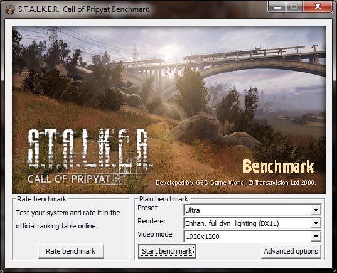Expand the Preset dropdown arrow

316,210
